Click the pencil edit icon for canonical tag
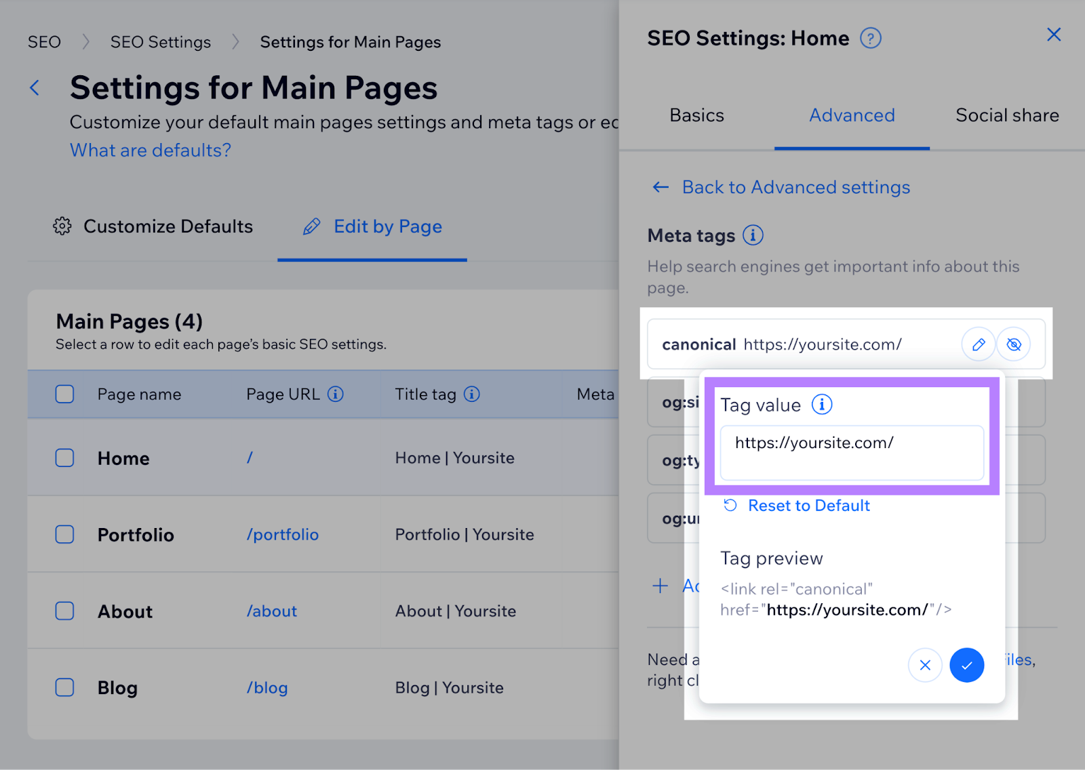The width and height of the screenshot is (1085, 770). 978,344
